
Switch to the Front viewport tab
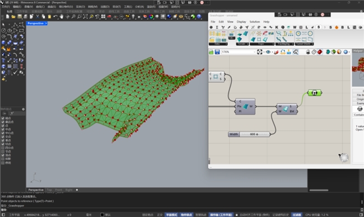(58, 190)
